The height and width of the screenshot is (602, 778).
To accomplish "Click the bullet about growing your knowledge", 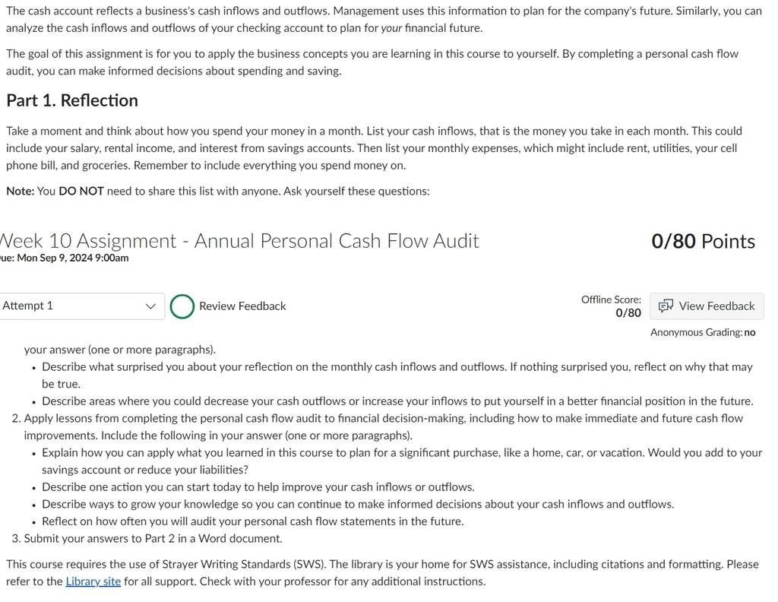I will [x=358, y=504].
